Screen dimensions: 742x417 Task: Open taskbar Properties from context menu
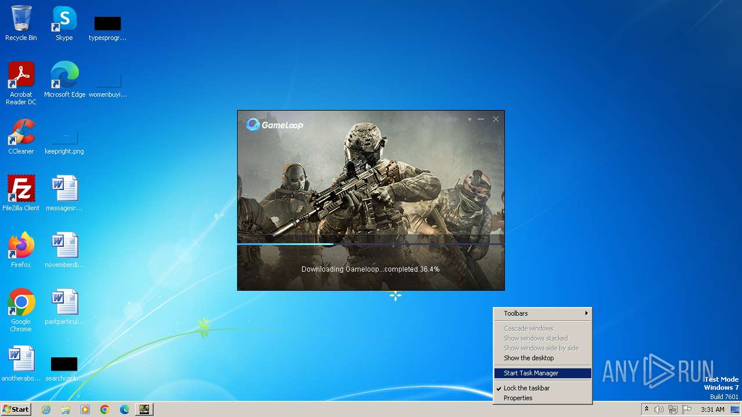point(543,398)
